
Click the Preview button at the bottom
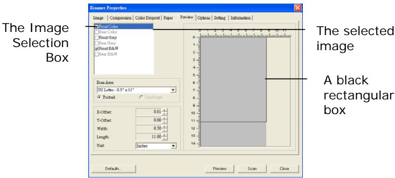(220, 169)
